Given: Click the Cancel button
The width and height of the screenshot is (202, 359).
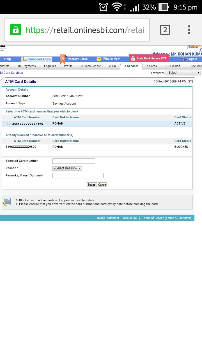Looking at the screenshot, I should pyautogui.click(x=102, y=185).
